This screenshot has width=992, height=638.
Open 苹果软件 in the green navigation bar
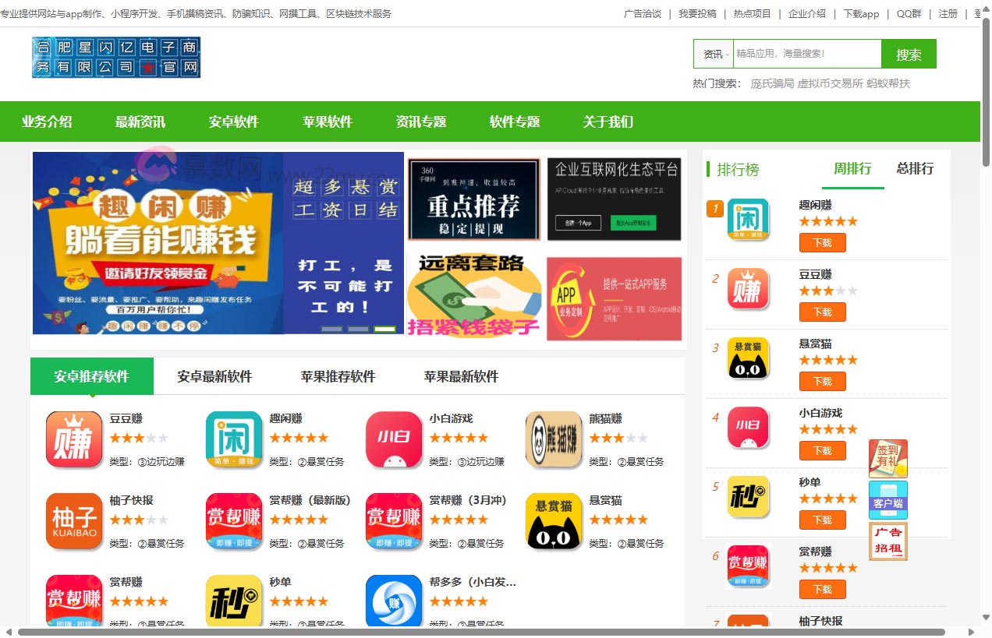[x=328, y=122]
